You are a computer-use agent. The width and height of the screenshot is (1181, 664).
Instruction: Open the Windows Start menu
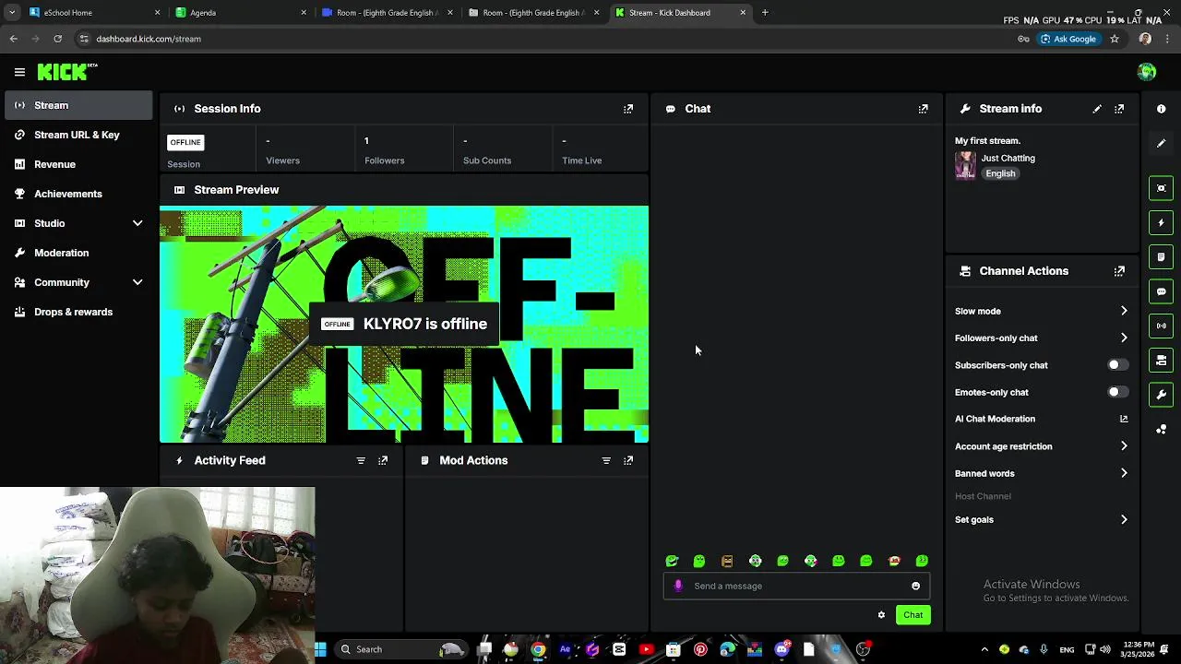pos(320,649)
